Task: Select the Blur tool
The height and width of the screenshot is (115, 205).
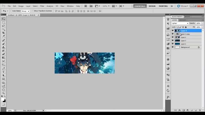Action: (x=4, y=61)
